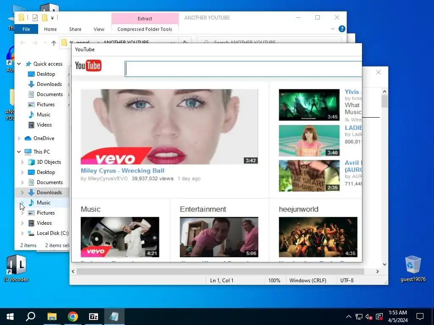Open the help icon in File Explorer ribbon
434x325 pixels.
[x=342, y=29]
